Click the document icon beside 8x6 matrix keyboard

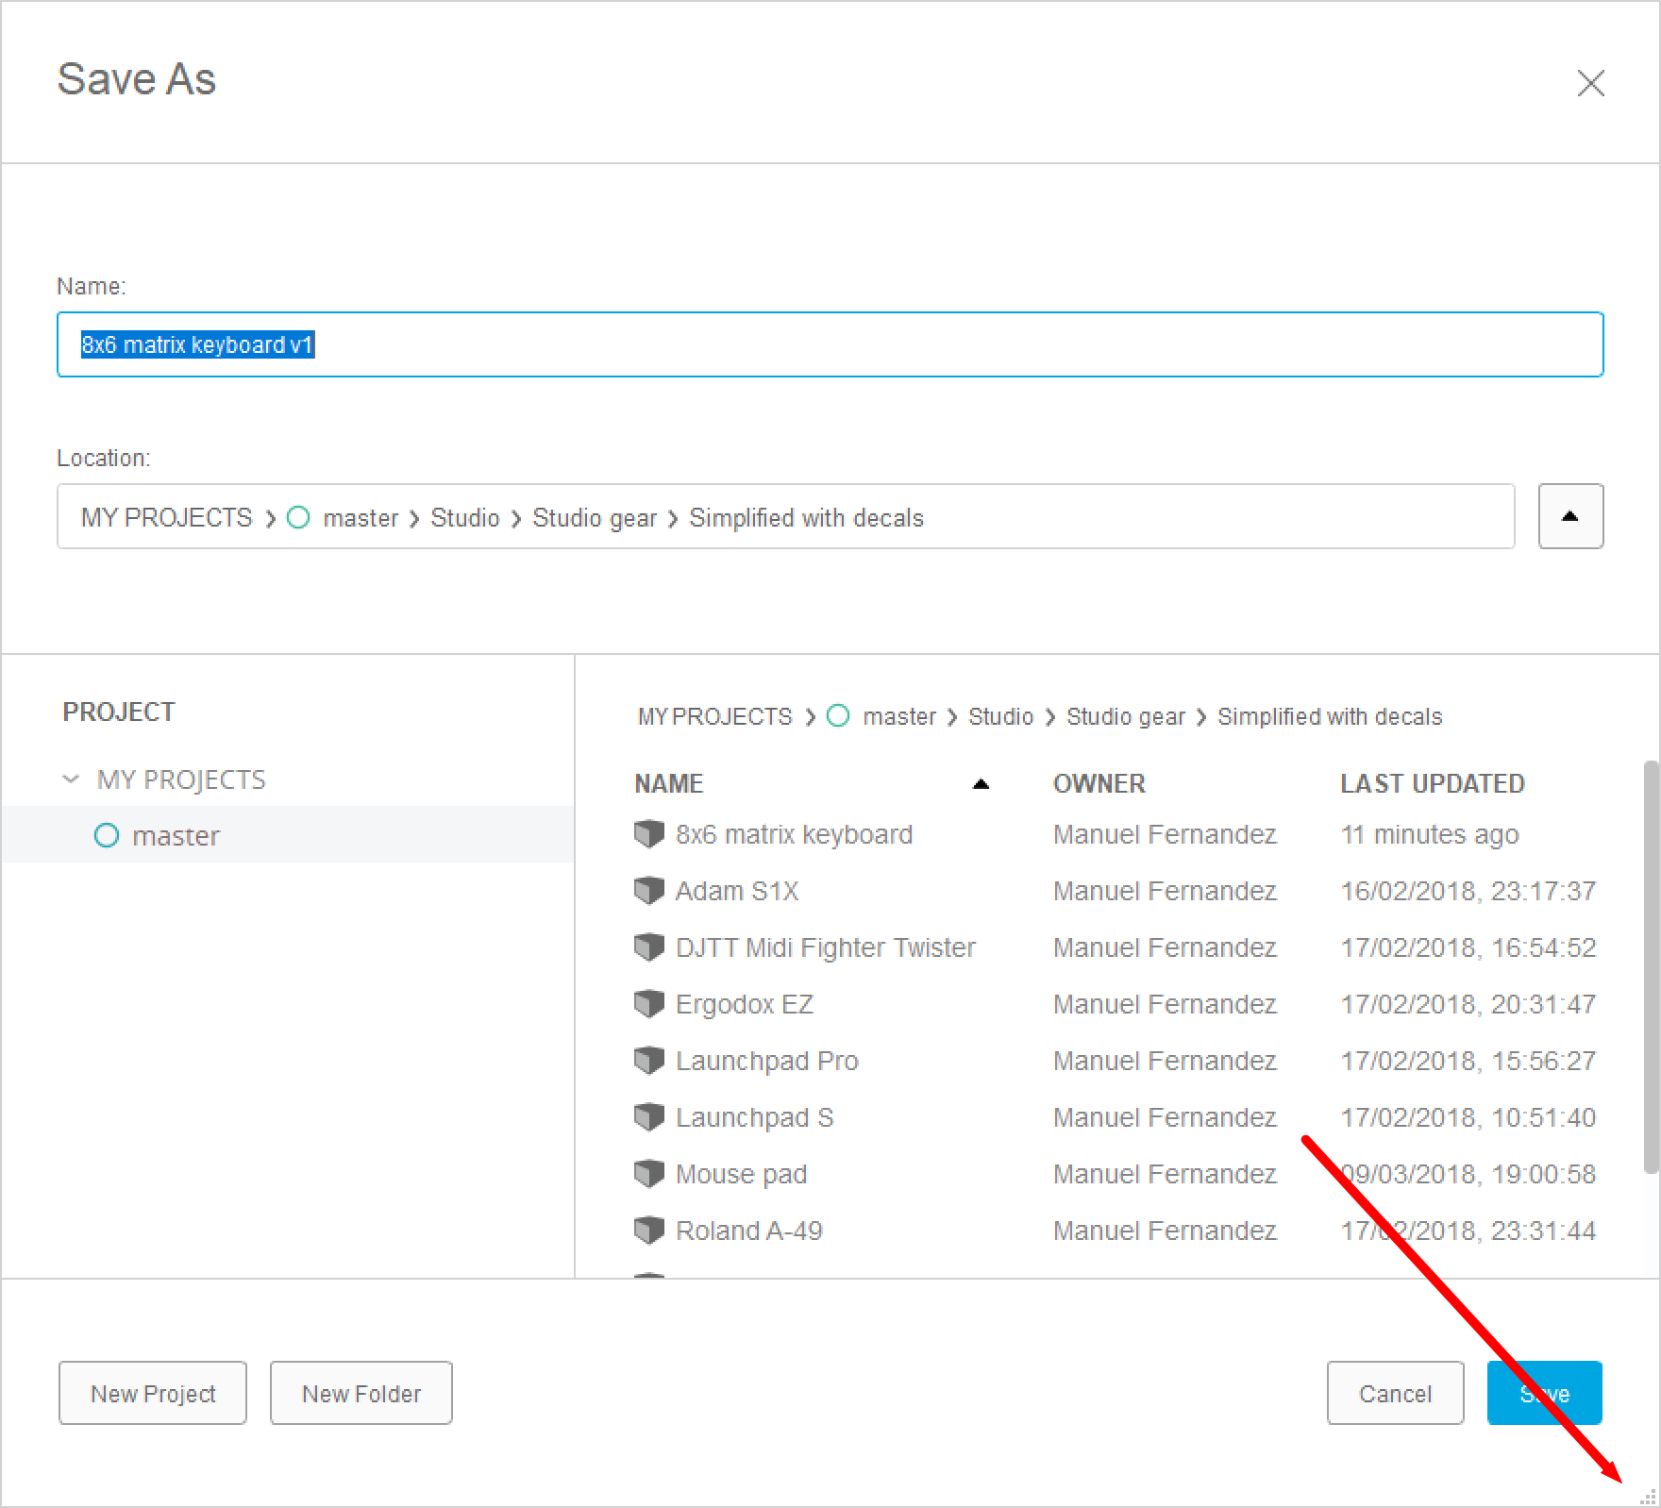(650, 833)
